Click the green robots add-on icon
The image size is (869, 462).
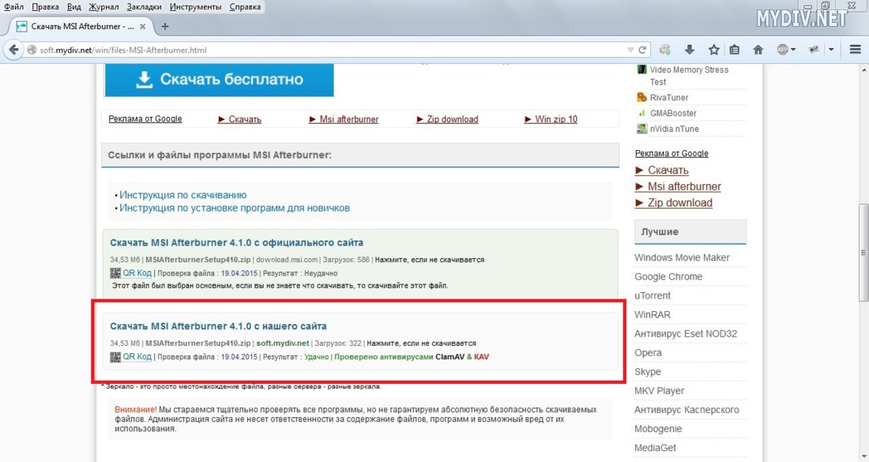coord(665,50)
